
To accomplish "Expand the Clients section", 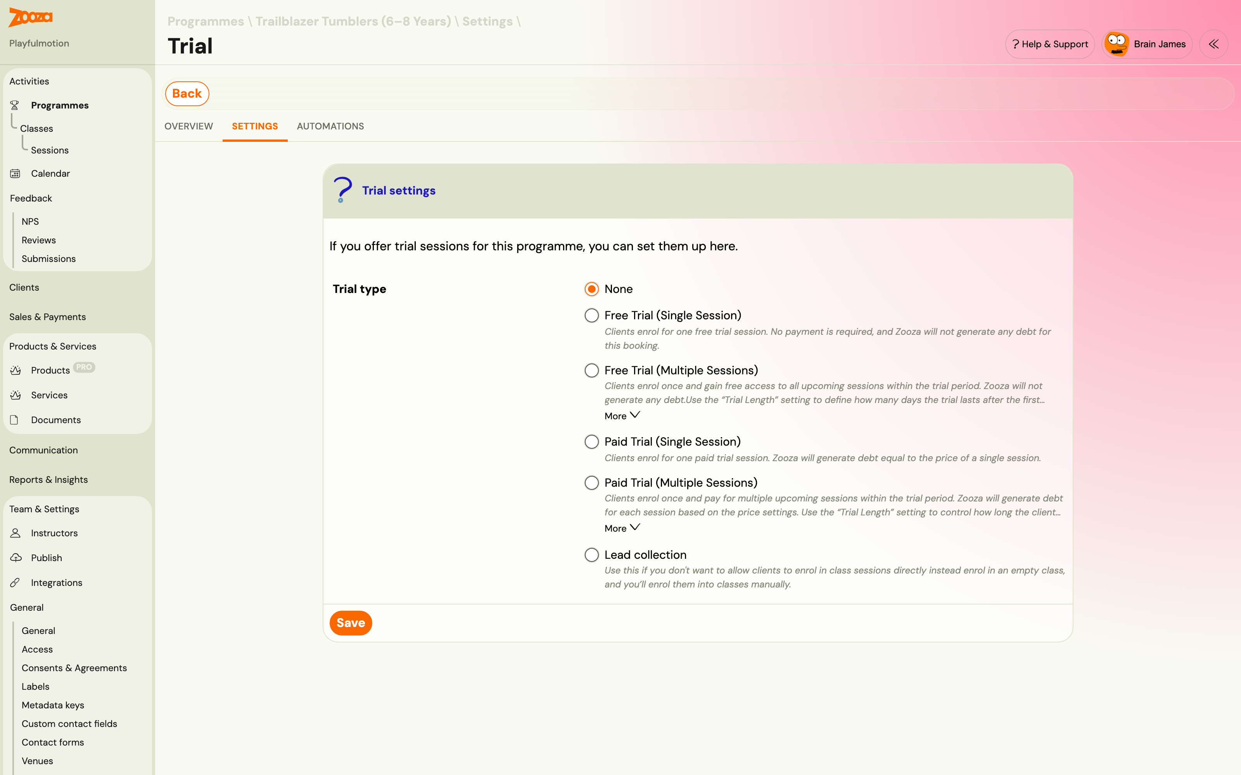I will click(24, 288).
